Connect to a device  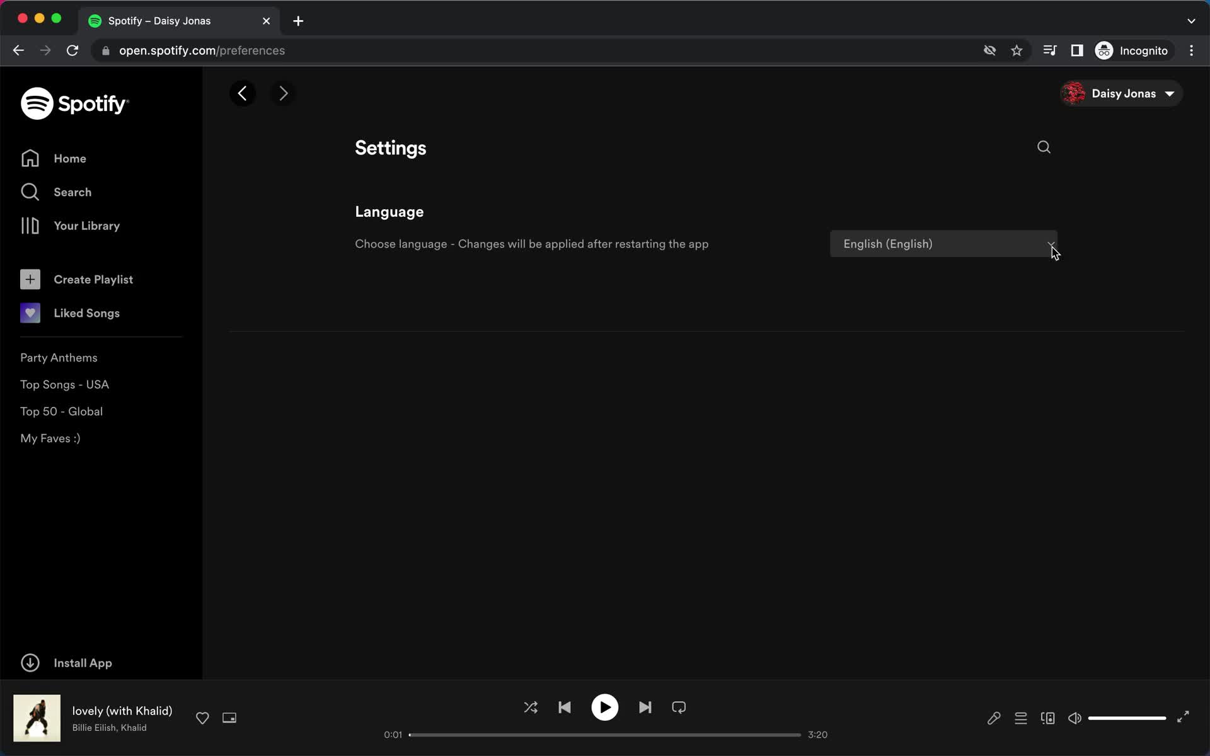[x=1048, y=718]
